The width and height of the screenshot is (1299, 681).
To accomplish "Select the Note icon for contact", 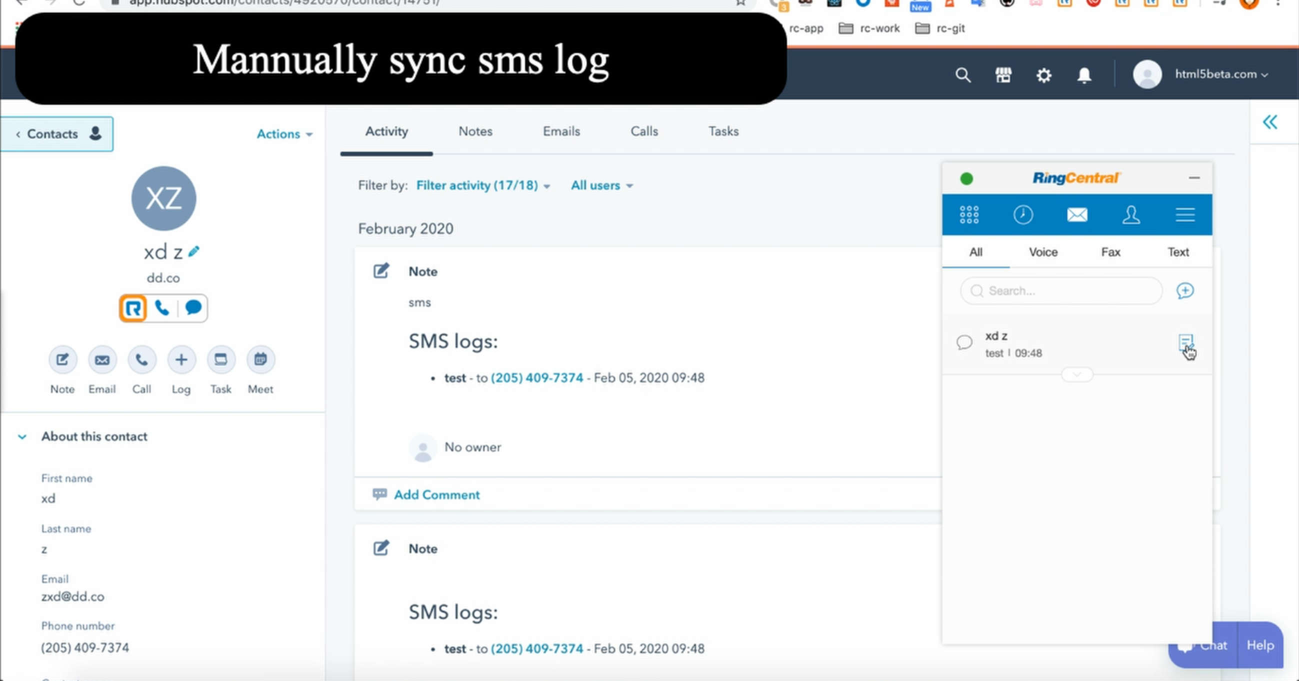I will (62, 359).
